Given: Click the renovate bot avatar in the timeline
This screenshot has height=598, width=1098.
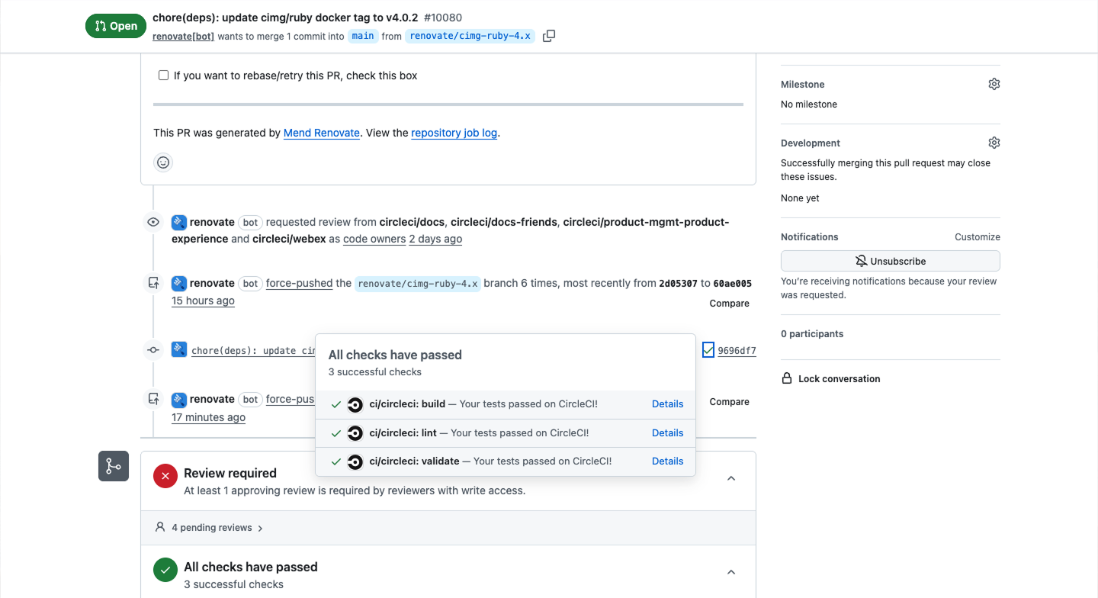Looking at the screenshot, I should (x=178, y=222).
